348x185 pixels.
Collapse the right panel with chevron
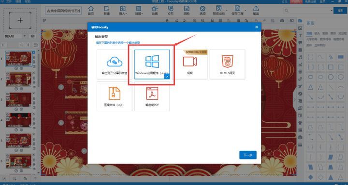pyautogui.click(x=295, y=99)
